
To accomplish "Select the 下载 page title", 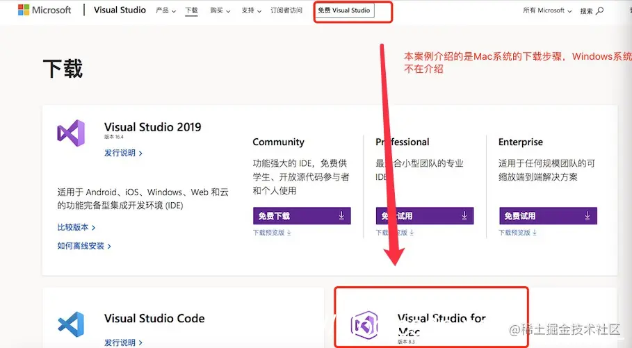I will coord(63,69).
